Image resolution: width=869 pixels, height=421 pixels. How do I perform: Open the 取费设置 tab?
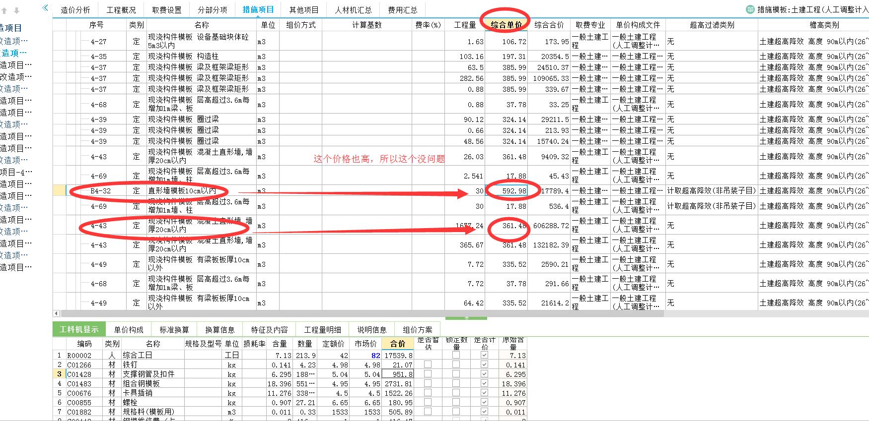click(167, 10)
